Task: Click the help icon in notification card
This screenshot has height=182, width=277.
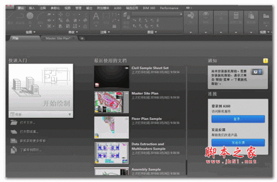Action: click(x=257, y=72)
